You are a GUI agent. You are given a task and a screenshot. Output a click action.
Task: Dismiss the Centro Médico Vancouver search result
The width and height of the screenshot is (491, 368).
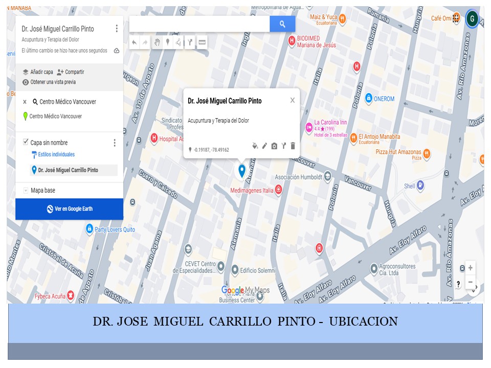[25, 102]
